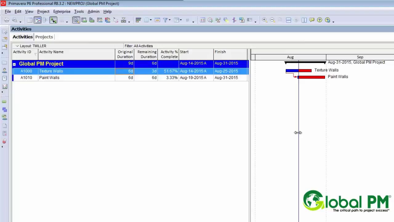Sort by the Activity Name column header
This screenshot has width=394, height=222.
tap(76, 54)
